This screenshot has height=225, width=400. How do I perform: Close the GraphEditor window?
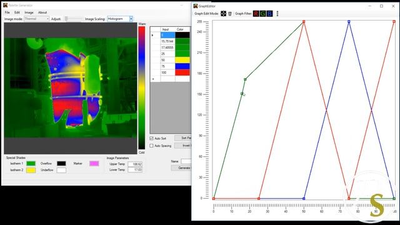(393, 6)
